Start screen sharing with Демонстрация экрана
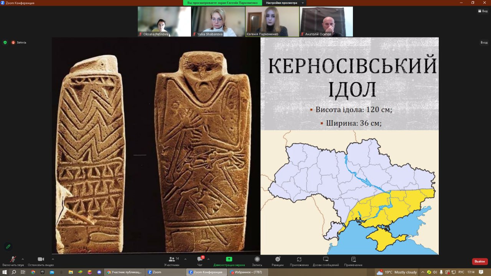The width and height of the screenshot is (491, 276). tap(229, 261)
